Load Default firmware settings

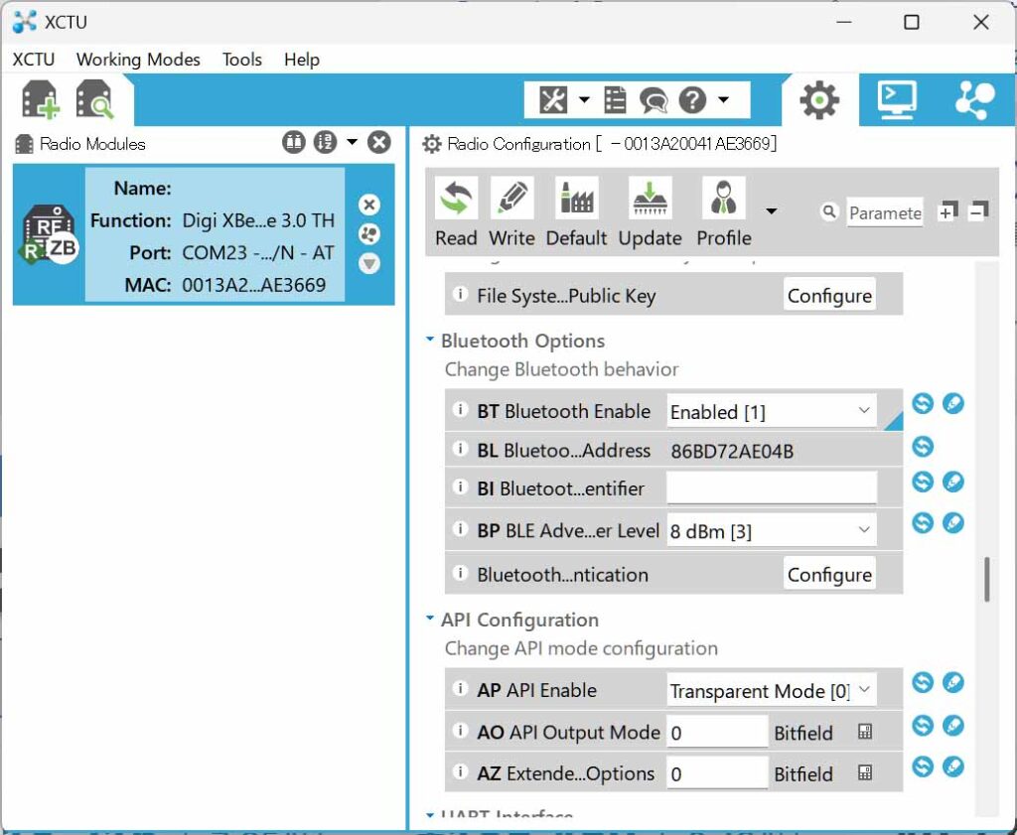tap(577, 212)
